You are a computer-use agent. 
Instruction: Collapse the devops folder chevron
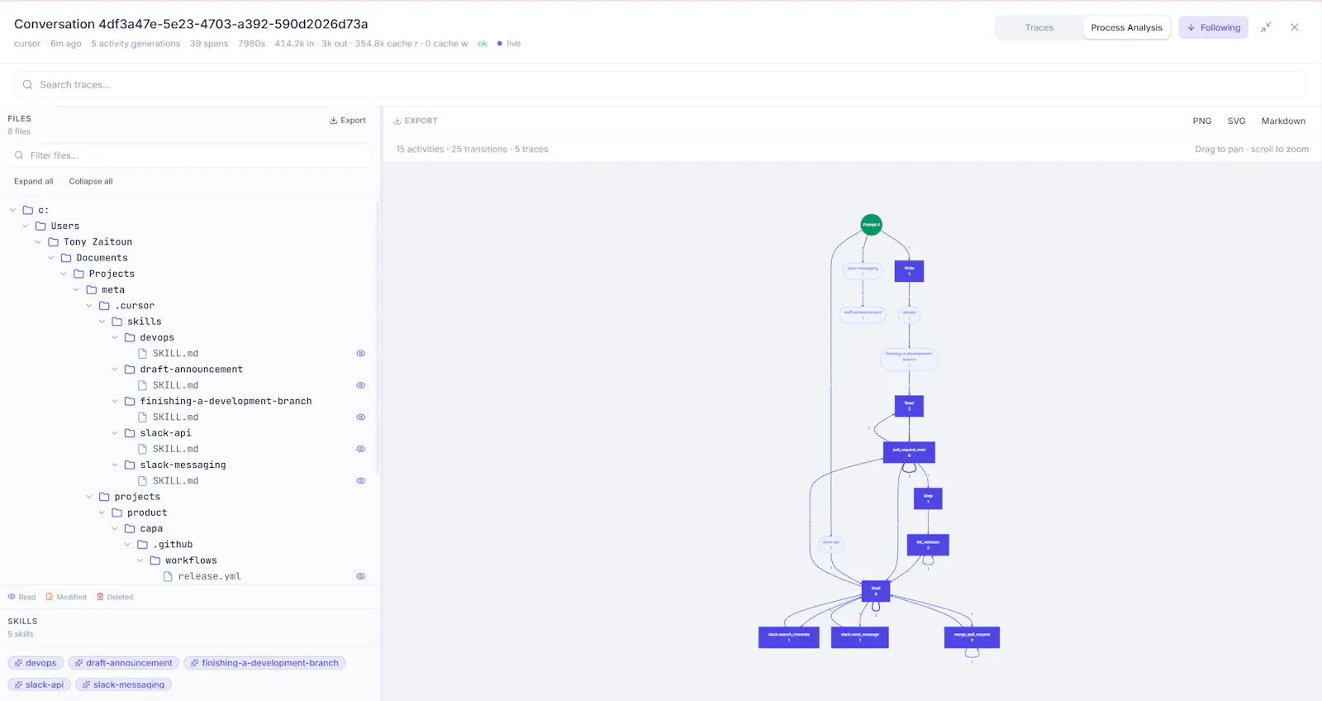pos(115,337)
